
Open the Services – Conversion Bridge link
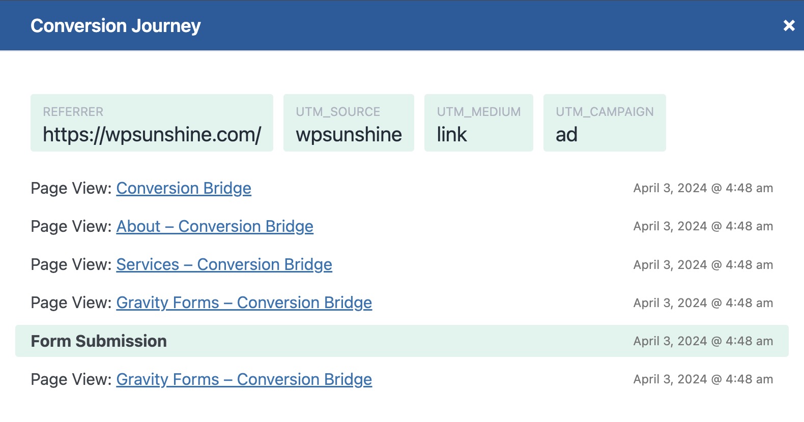(x=224, y=264)
